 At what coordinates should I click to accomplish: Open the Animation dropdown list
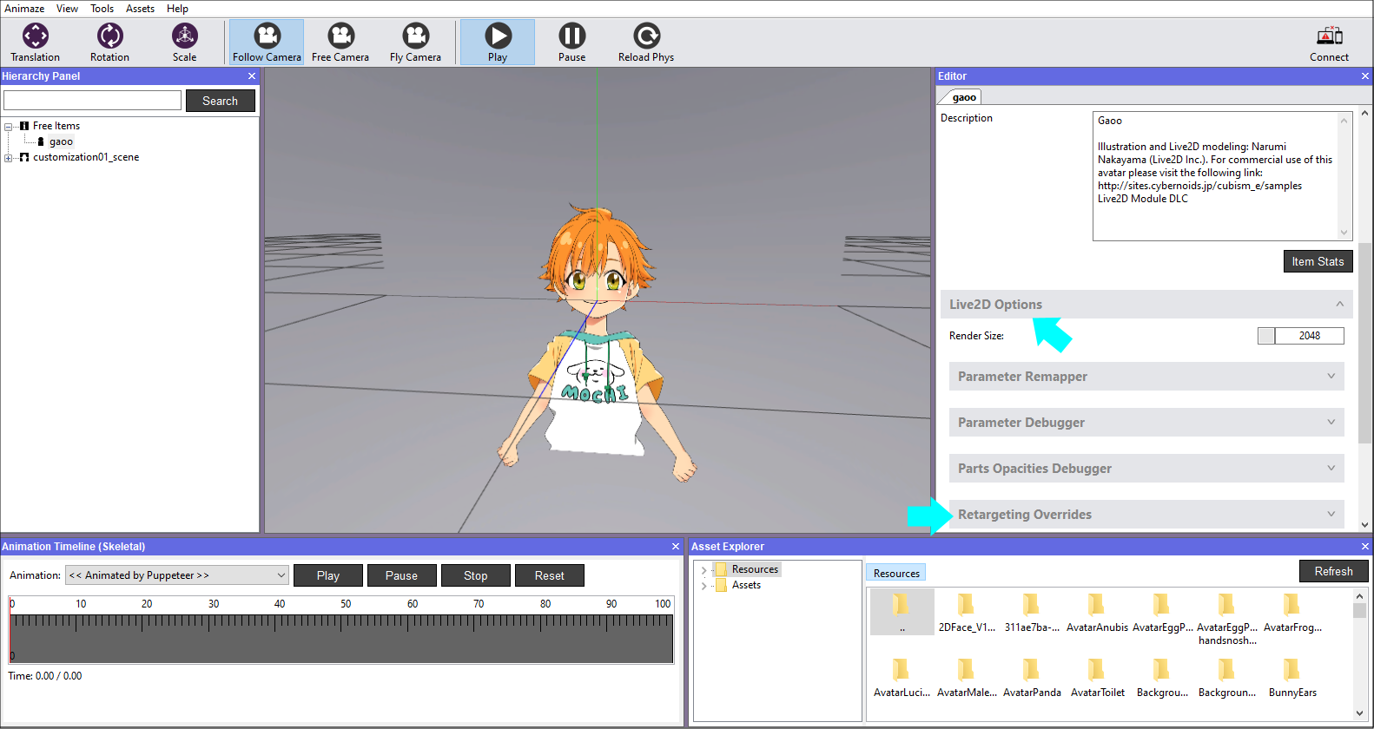[177, 575]
